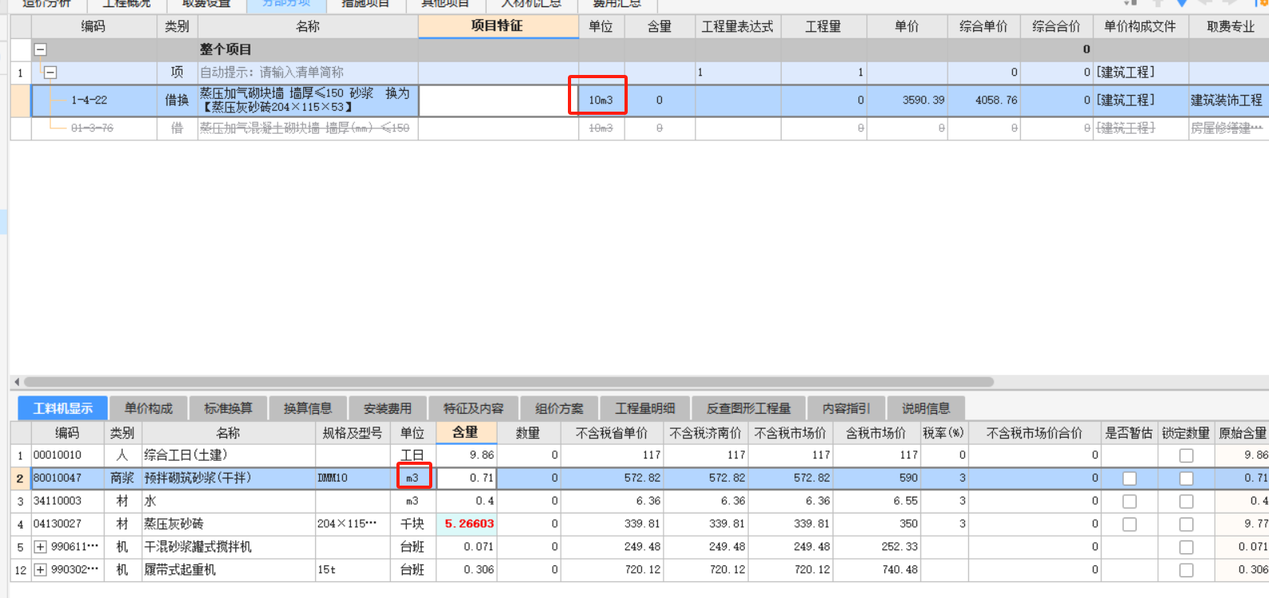
Task: Select the 0.71 含量 cell for 预拌砌筑砂浆
Action: [x=467, y=478]
